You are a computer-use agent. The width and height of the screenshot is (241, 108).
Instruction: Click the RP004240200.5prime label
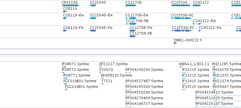coord(144,70)
